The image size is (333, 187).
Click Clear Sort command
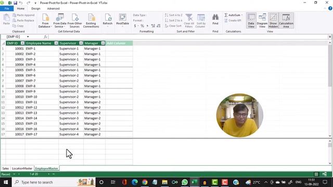click(x=173, y=25)
